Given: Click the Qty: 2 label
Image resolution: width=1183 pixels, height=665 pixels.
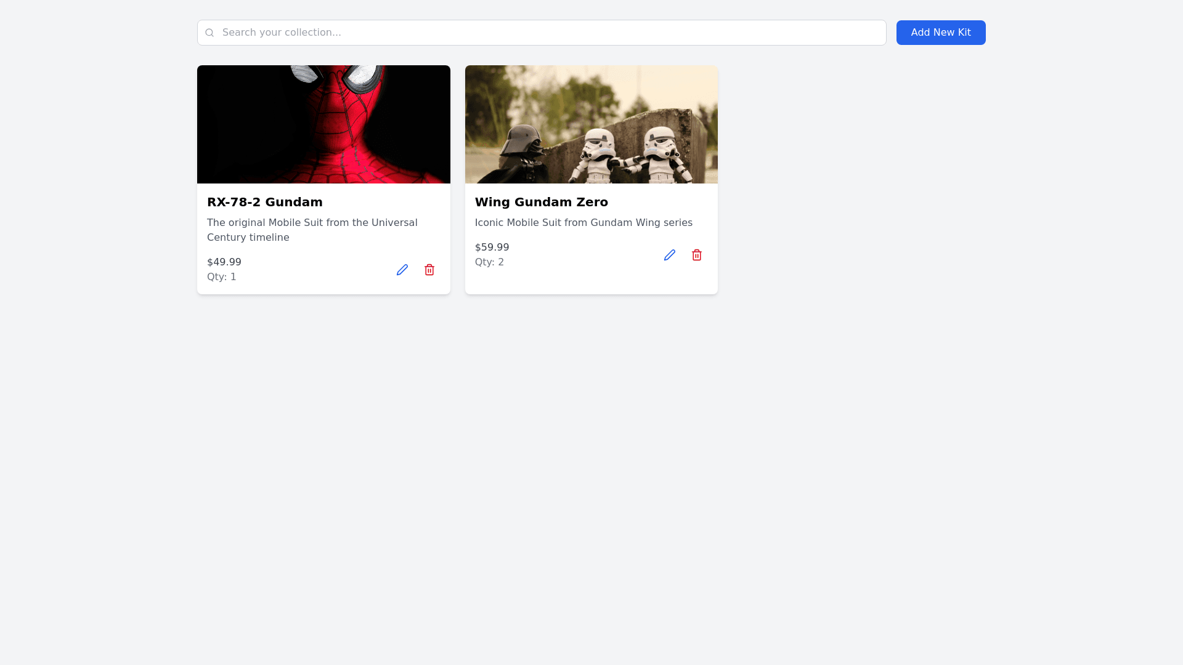Looking at the screenshot, I should (x=489, y=262).
